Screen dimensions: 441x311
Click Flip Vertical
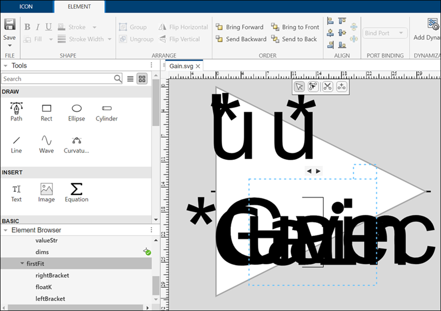click(x=179, y=39)
